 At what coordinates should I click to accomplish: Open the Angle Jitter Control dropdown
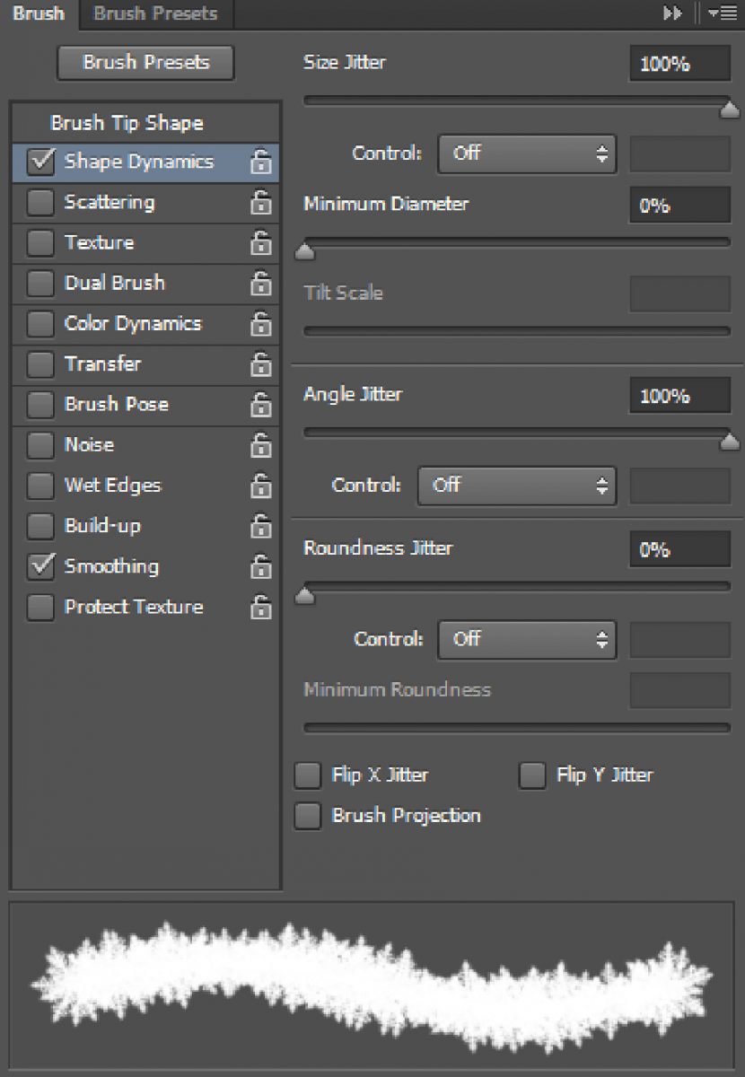click(517, 486)
